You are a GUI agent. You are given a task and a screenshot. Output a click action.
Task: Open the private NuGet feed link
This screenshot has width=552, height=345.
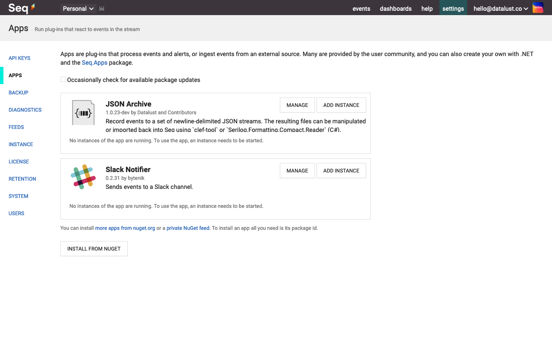[188, 228]
